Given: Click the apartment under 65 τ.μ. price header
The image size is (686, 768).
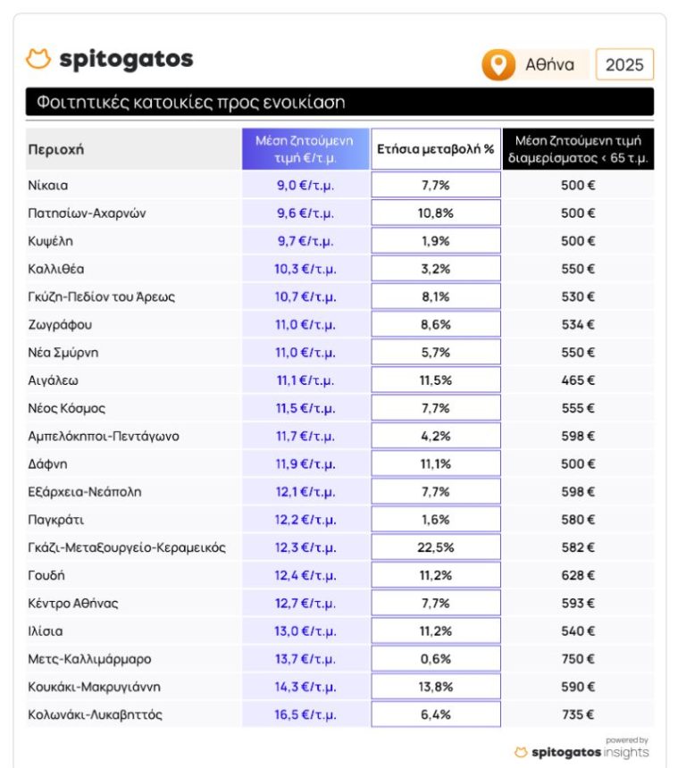Looking at the screenshot, I should [577, 149].
